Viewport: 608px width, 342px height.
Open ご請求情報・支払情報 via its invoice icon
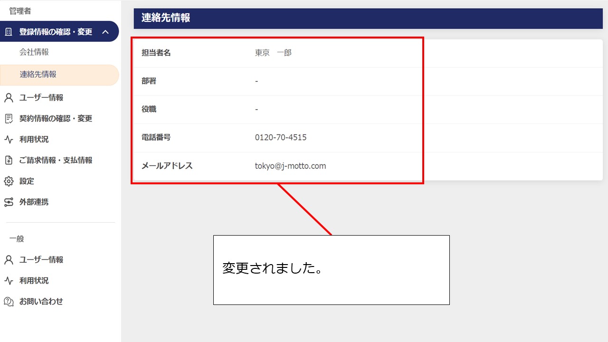point(8,160)
